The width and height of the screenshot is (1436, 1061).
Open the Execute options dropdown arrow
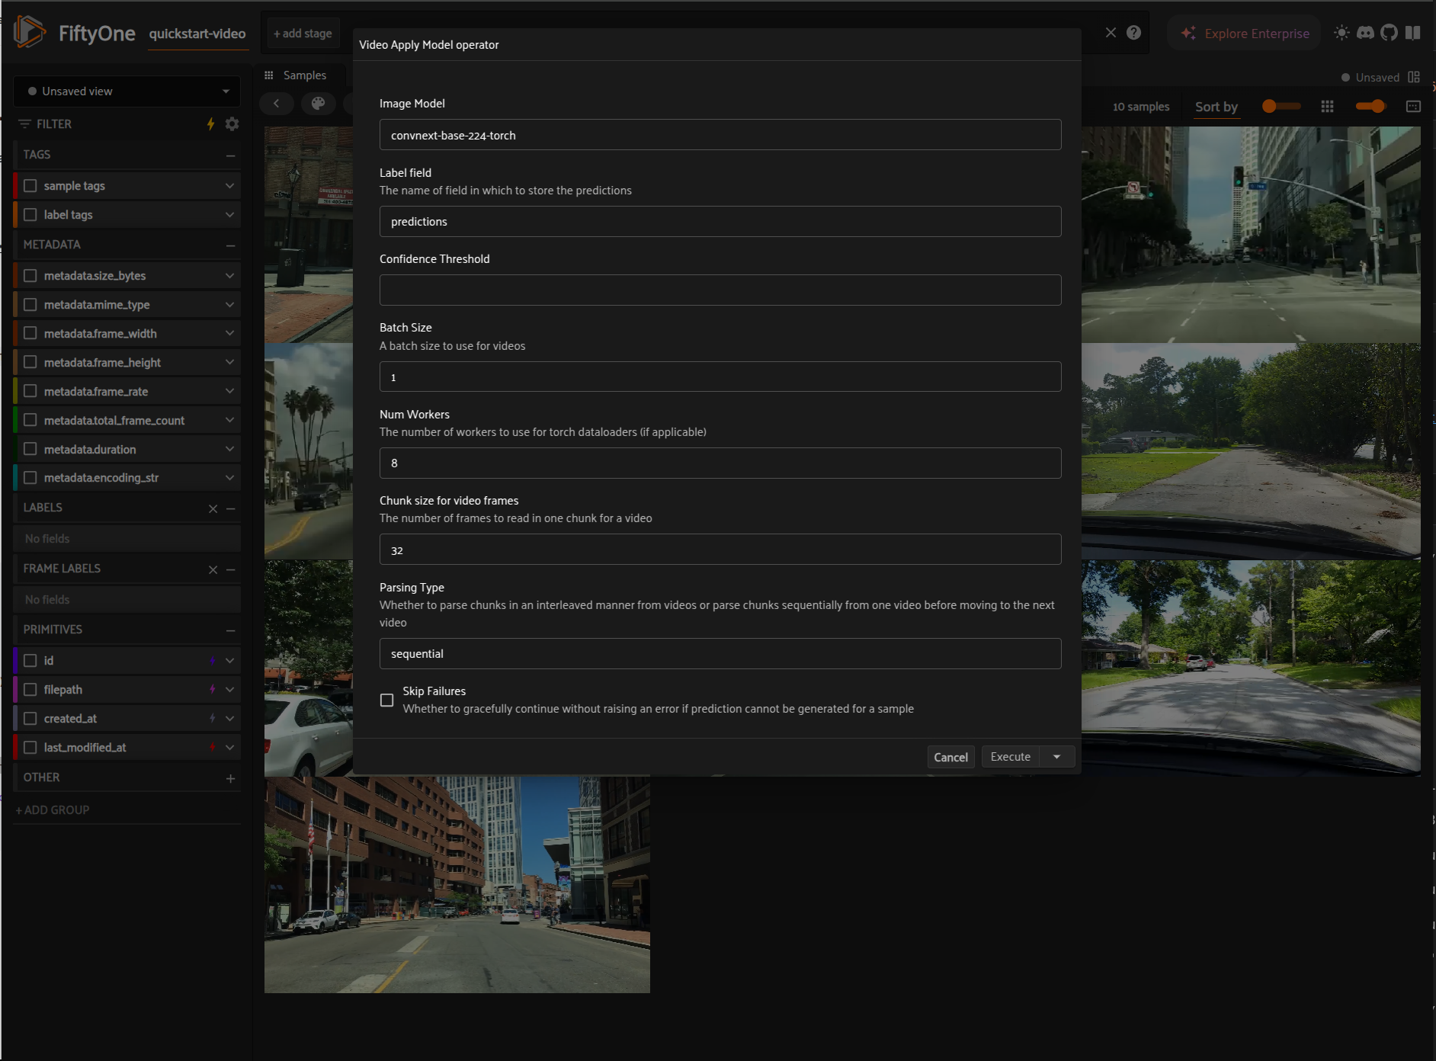click(1057, 757)
